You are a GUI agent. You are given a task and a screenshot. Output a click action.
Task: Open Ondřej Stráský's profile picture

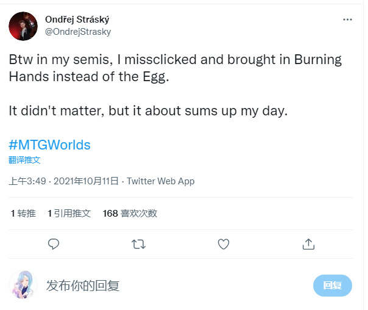(23, 25)
